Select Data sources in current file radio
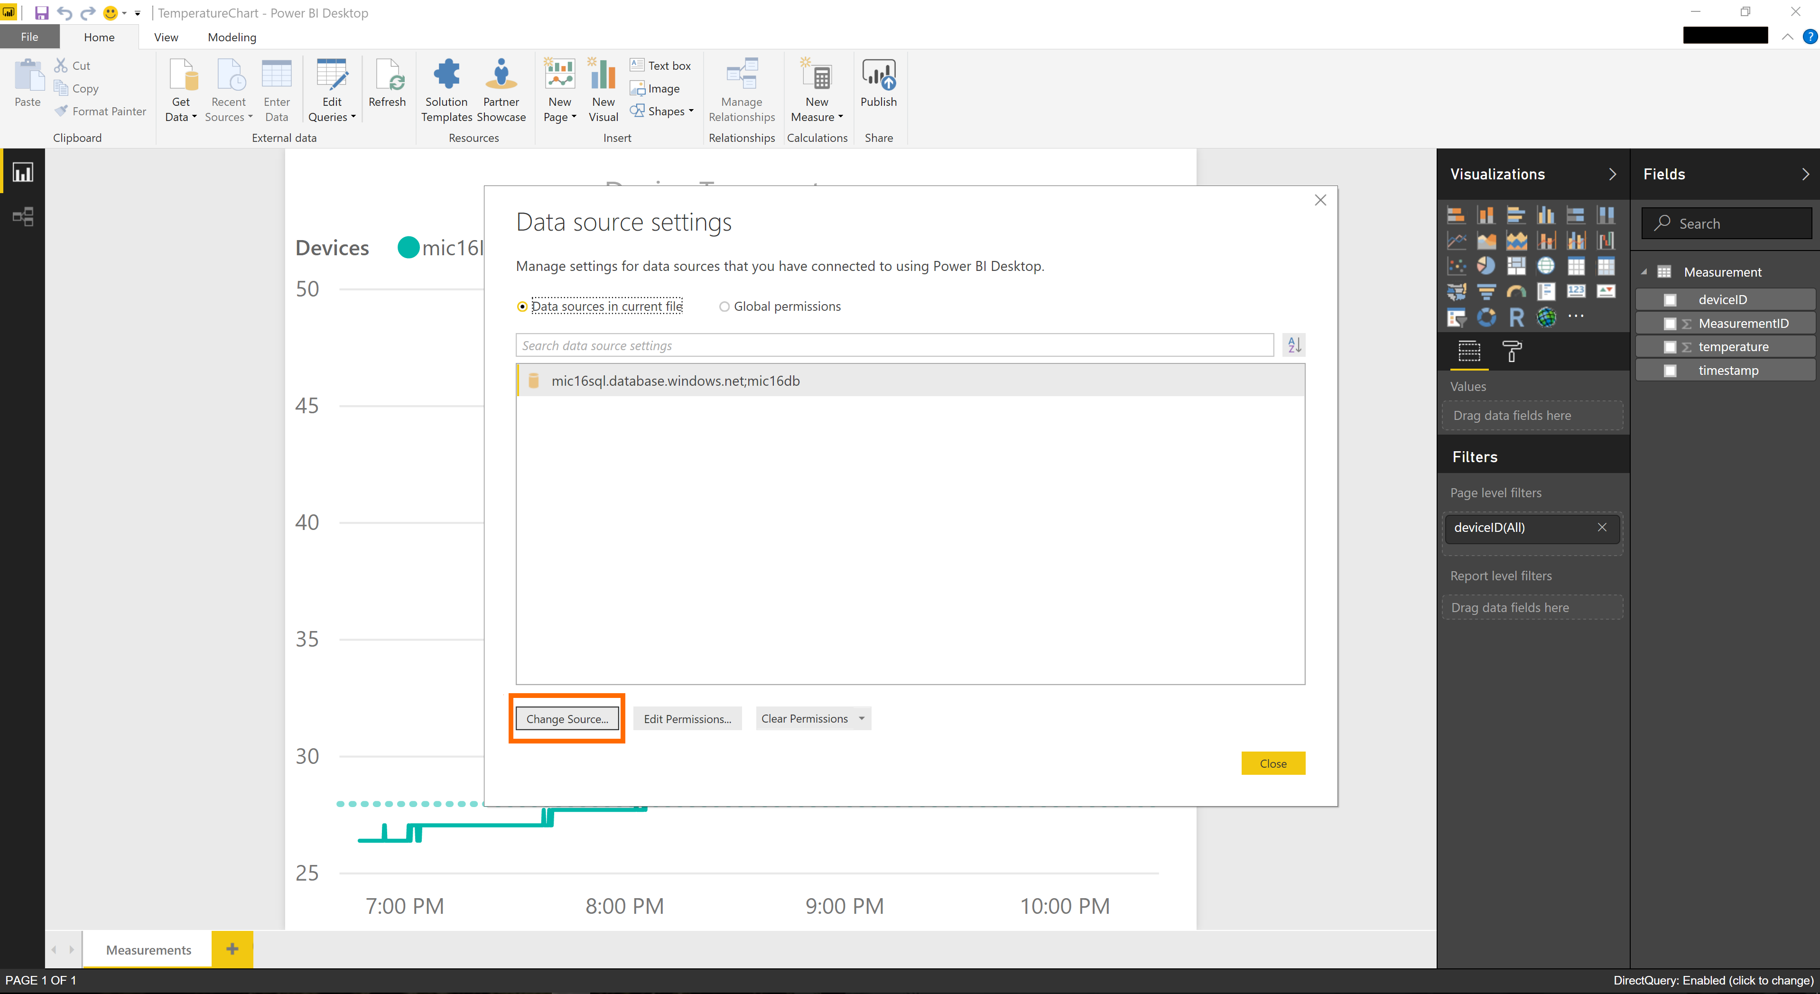 pyautogui.click(x=522, y=307)
